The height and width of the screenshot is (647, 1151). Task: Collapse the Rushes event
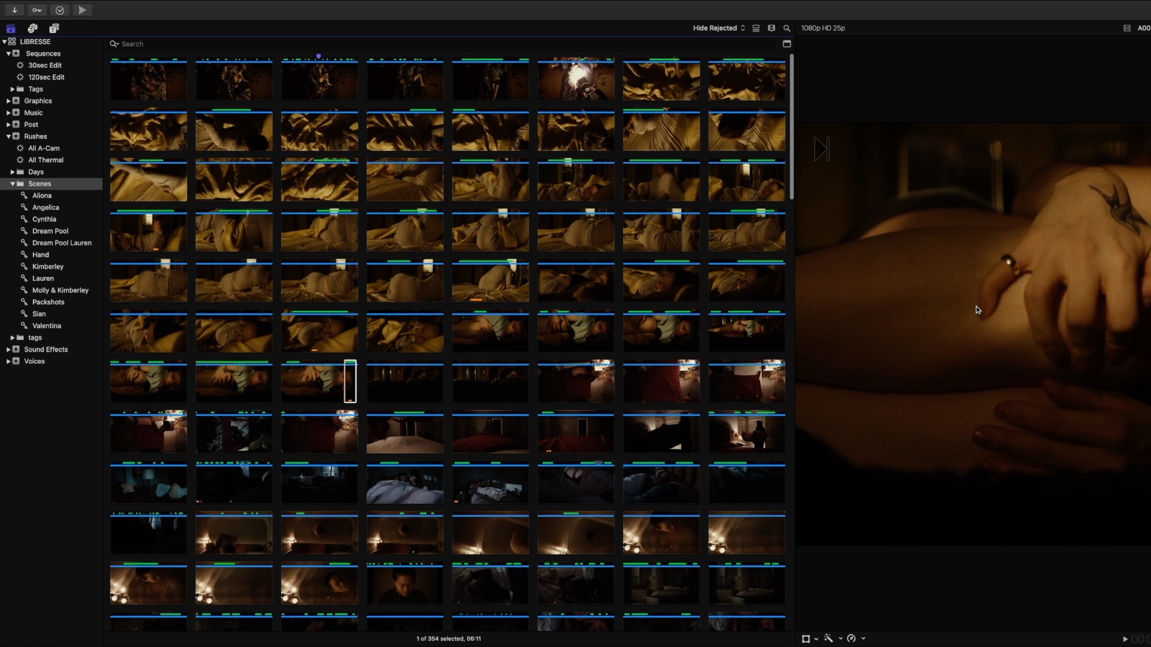point(8,137)
